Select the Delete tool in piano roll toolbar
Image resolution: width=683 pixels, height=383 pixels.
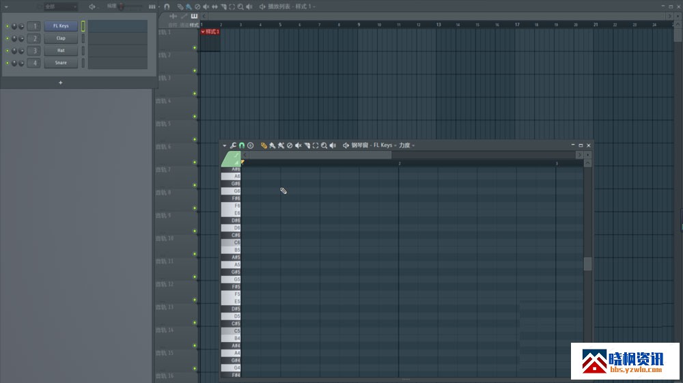pyautogui.click(x=290, y=145)
